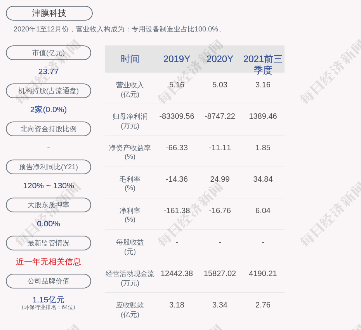The width and height of the screenshot is (361, 330).
Task: Click the 2019Y column header
Action: tap(177, 59)
